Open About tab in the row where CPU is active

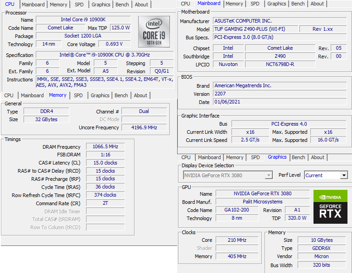(x=141, y=5)
